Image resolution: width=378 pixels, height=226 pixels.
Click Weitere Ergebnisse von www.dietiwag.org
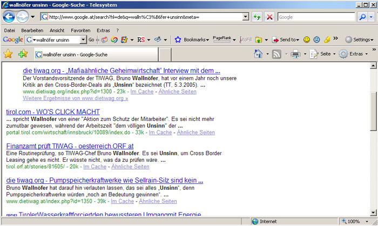click(76, 99)
